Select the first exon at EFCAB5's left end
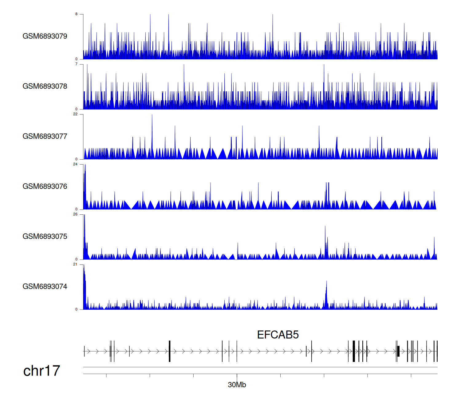This screenshot has height=406, width=461. (x=84, y=351)
